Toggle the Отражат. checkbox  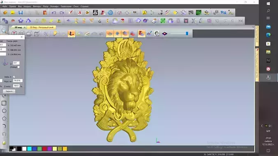(x=19, y=67)
